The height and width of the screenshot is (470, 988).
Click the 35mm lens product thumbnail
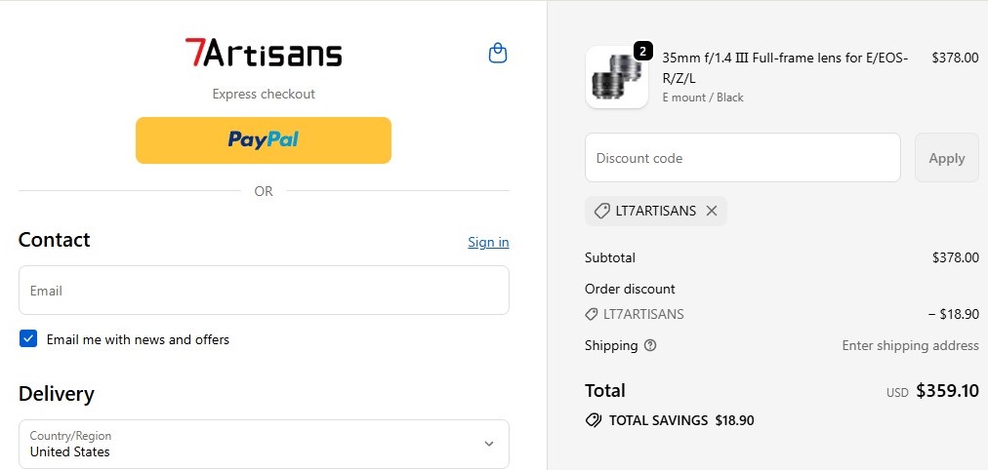616,77
